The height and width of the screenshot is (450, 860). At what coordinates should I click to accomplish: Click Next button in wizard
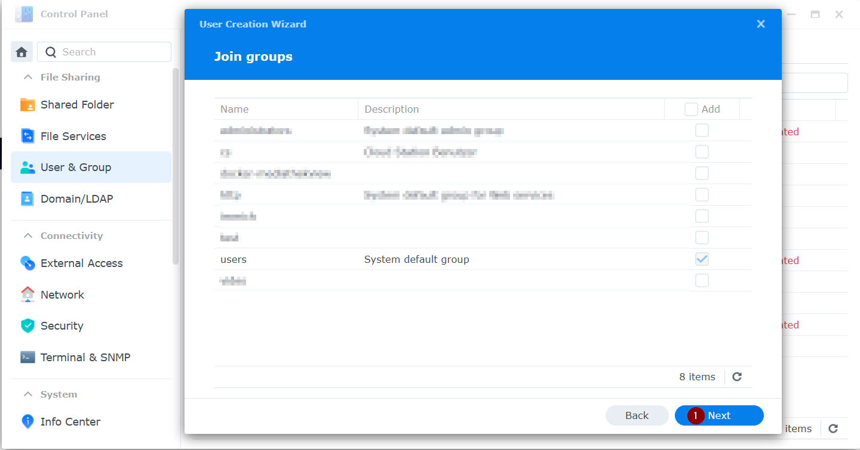tap(719, 415)
